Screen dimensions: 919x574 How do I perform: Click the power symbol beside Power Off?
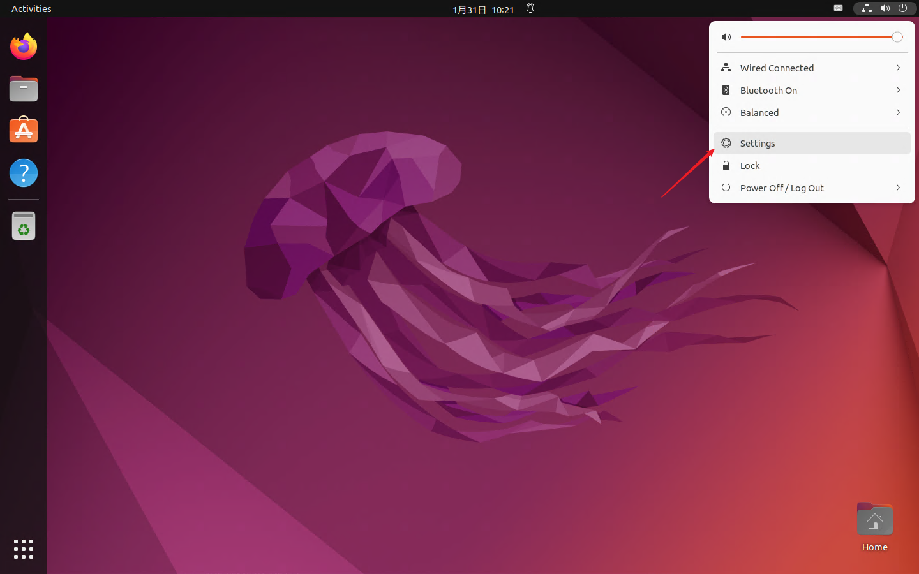(x=726, y=188)
